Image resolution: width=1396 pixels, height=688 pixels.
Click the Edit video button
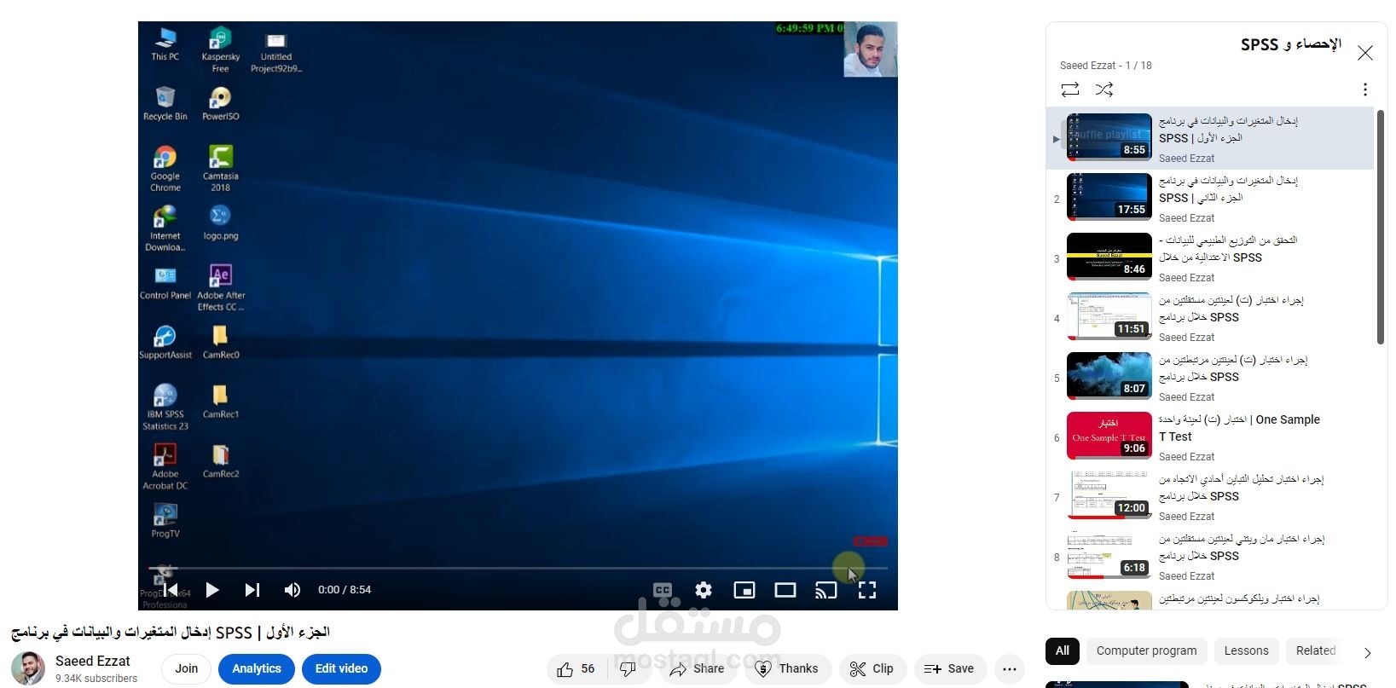click(341, 668)
